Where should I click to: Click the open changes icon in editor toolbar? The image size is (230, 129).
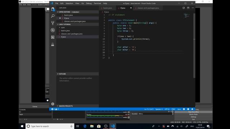click(184, 8)
